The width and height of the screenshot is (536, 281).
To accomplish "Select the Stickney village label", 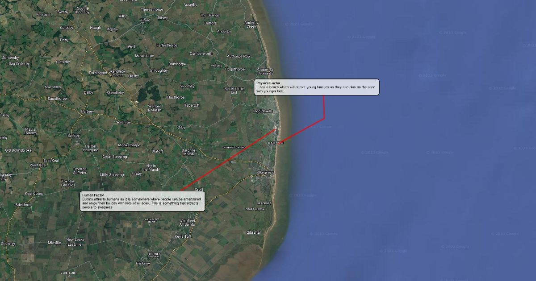I will pyautogui.click(x=8, y=244).
